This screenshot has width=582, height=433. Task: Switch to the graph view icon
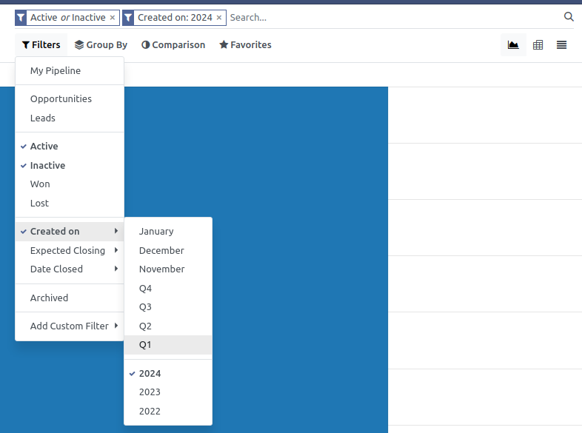(513, 45)
